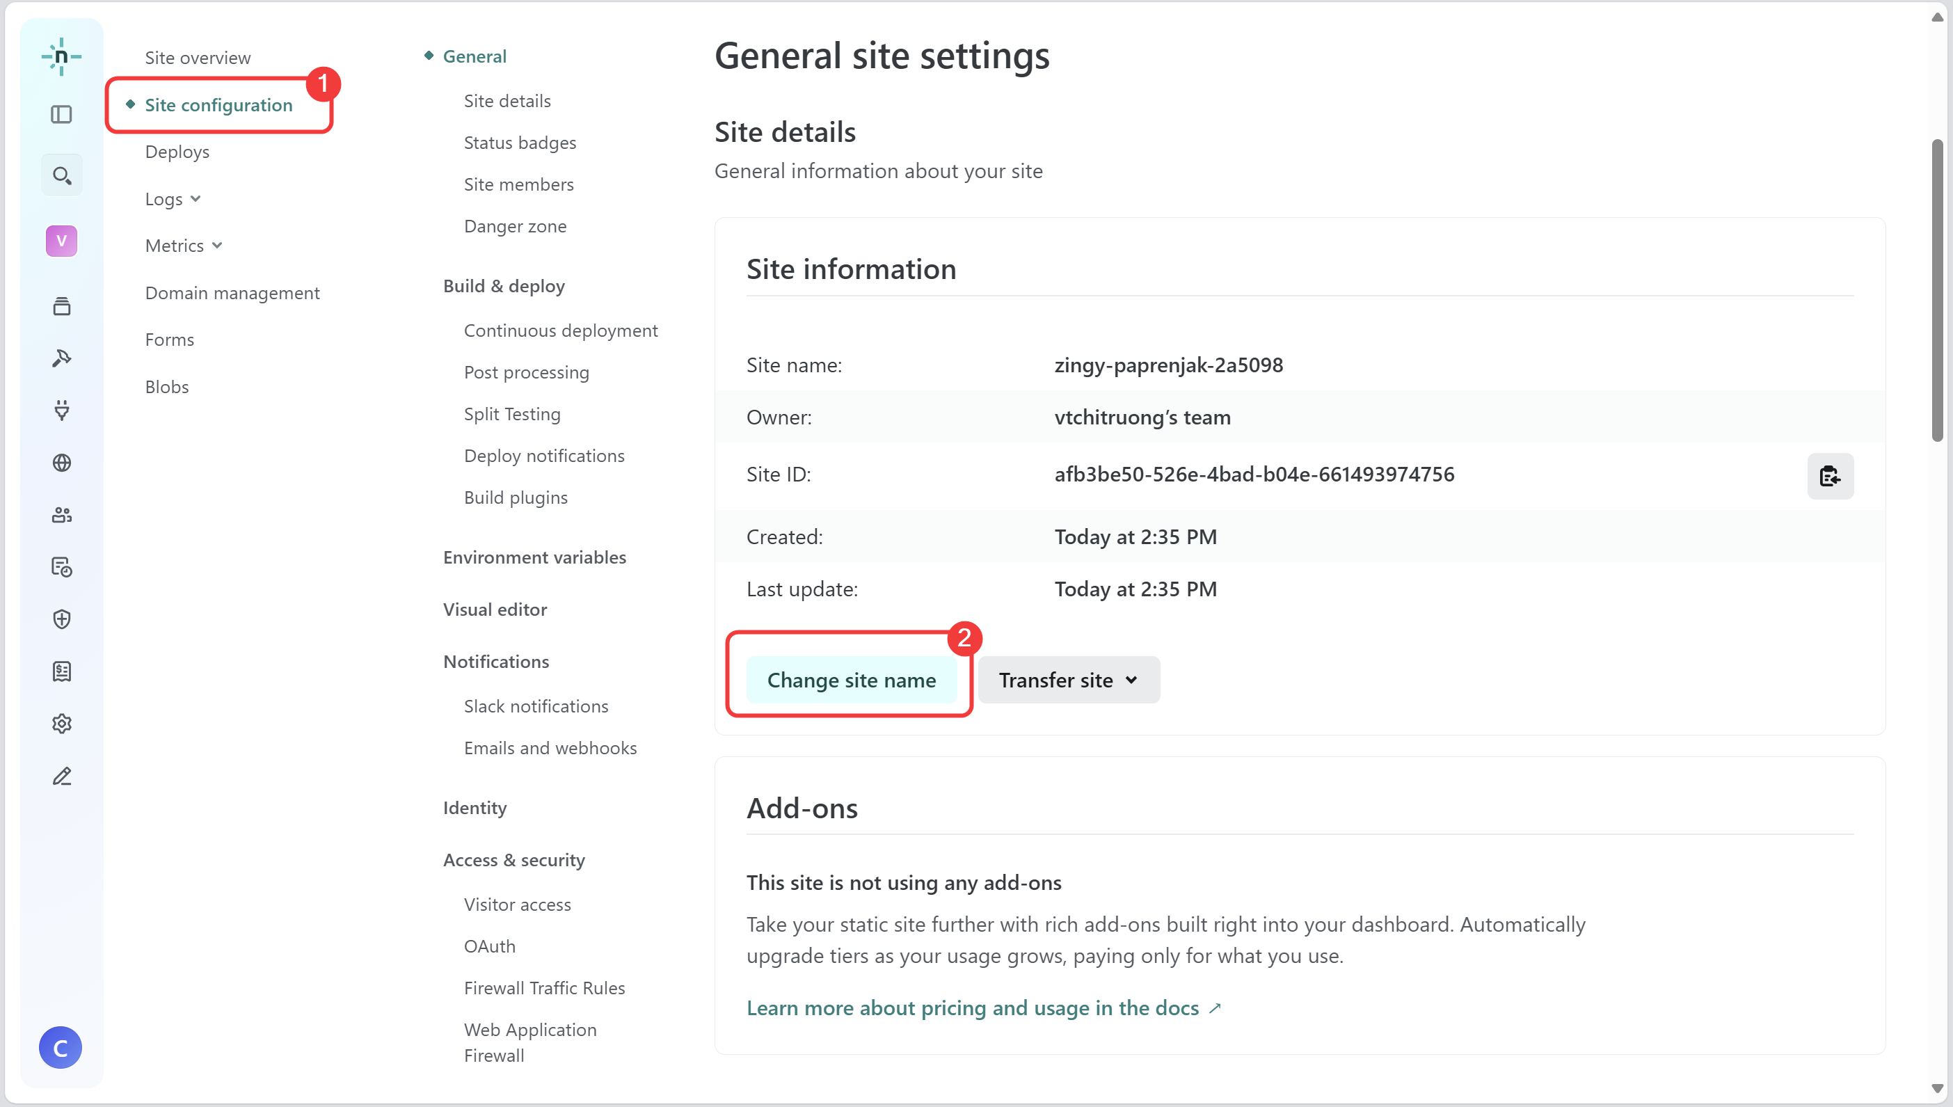Image resolution: width=1953 pixels, height=1107 pixels.
Task: Open the globe domains icon
Action: (x=62, y=463)
